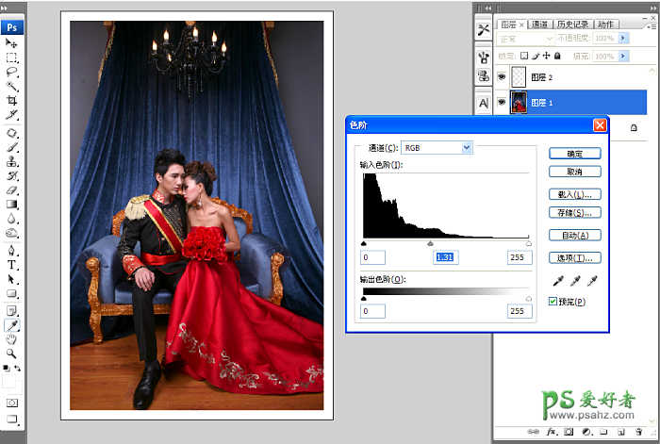
Task: Open the 通道 RGB channel dropdown
Action: pyautogui.click(x=437, y=148)
